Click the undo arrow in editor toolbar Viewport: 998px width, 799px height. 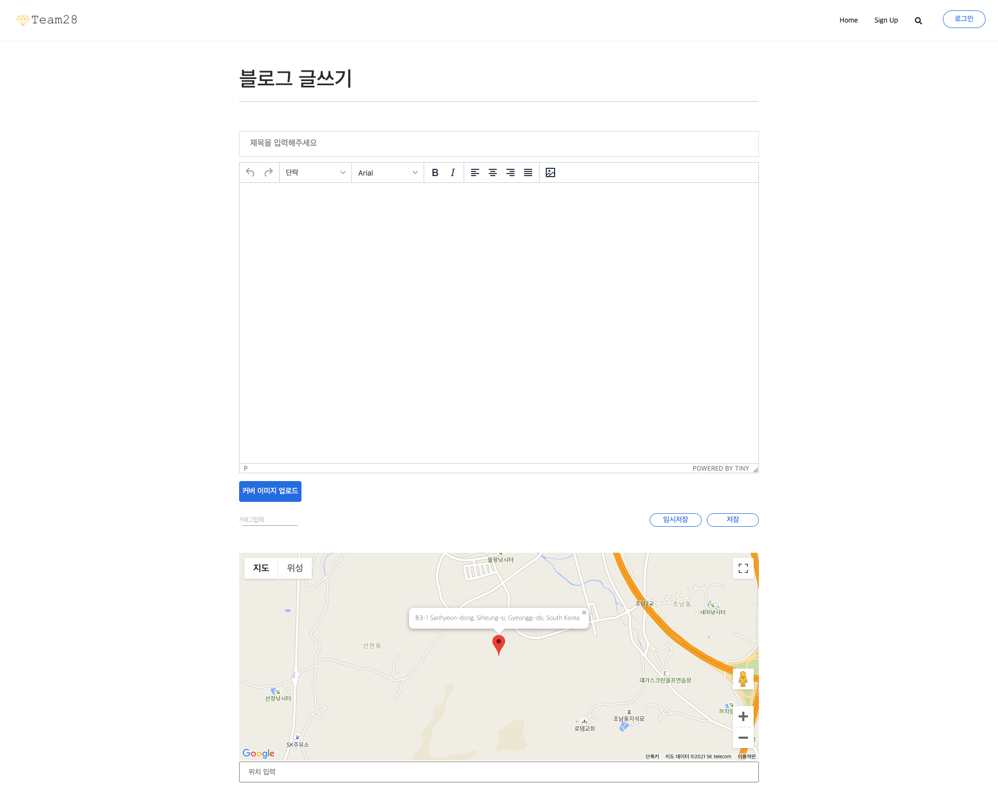[250, 172]
